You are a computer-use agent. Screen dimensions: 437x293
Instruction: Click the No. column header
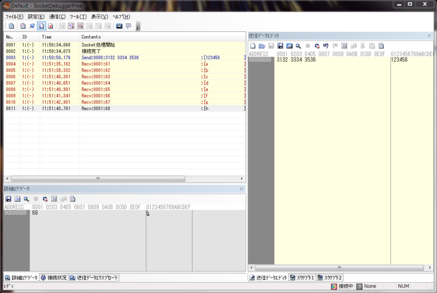[12, 37]
